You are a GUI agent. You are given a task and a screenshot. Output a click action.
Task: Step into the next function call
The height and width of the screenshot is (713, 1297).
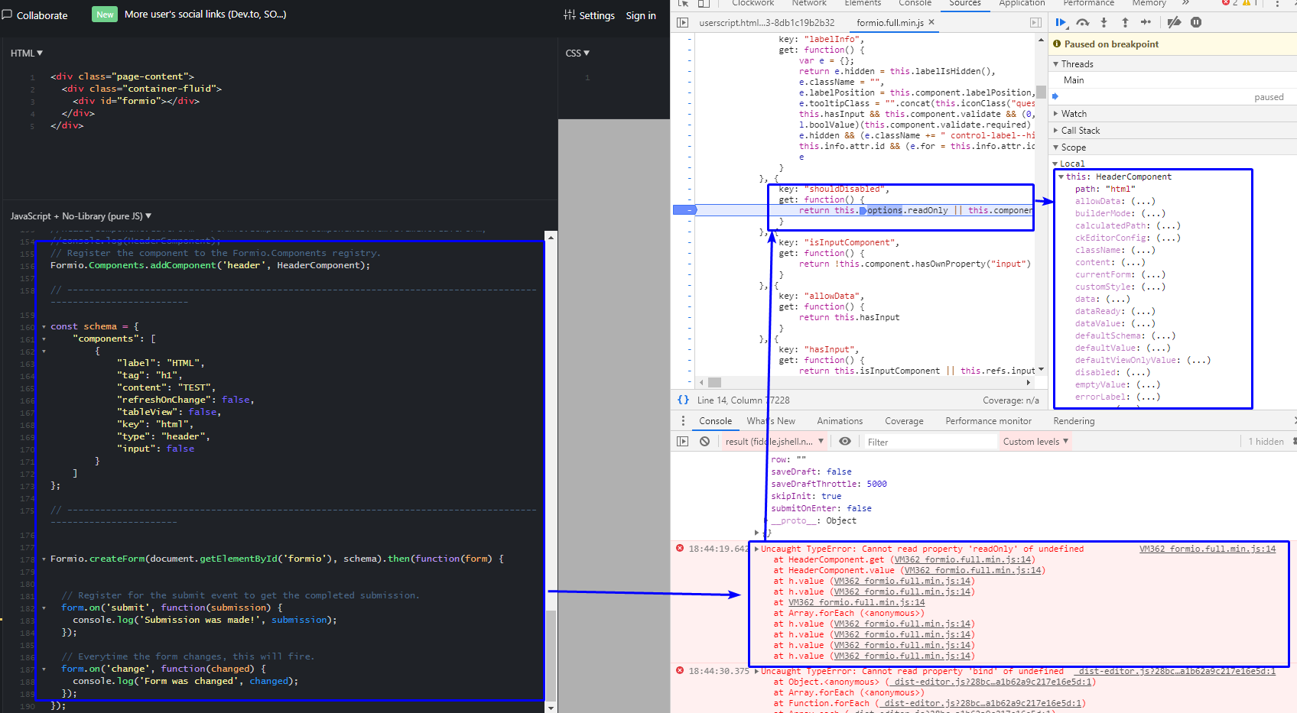click(1104, 22)
